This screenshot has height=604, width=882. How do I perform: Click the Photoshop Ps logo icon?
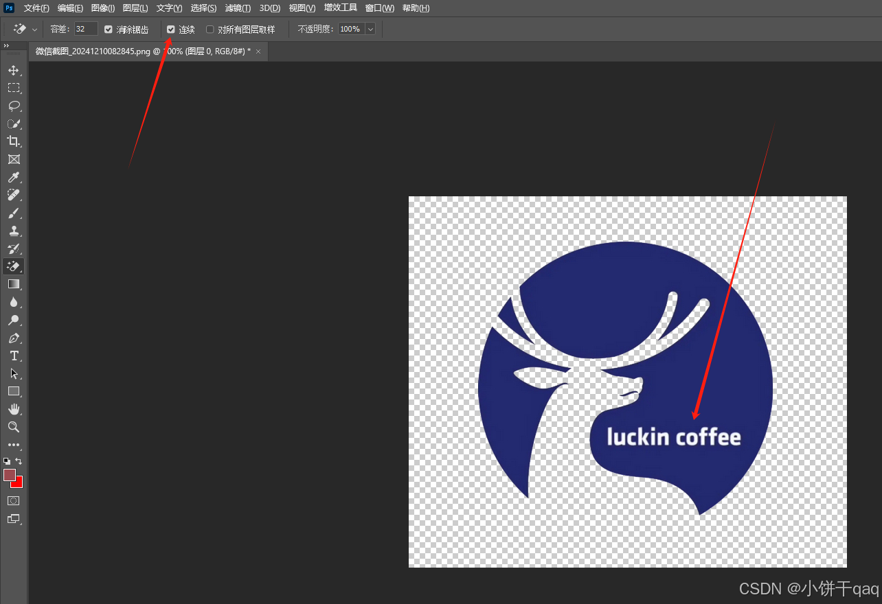[x=10, y=8]
